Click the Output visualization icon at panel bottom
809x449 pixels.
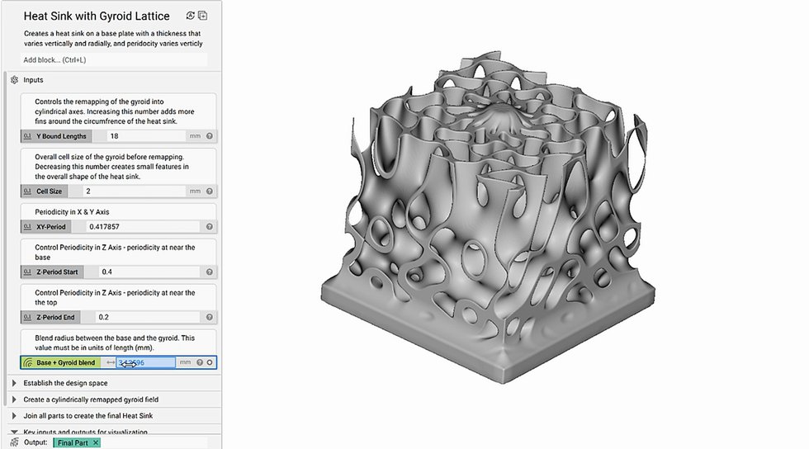(x=15, y=442)
